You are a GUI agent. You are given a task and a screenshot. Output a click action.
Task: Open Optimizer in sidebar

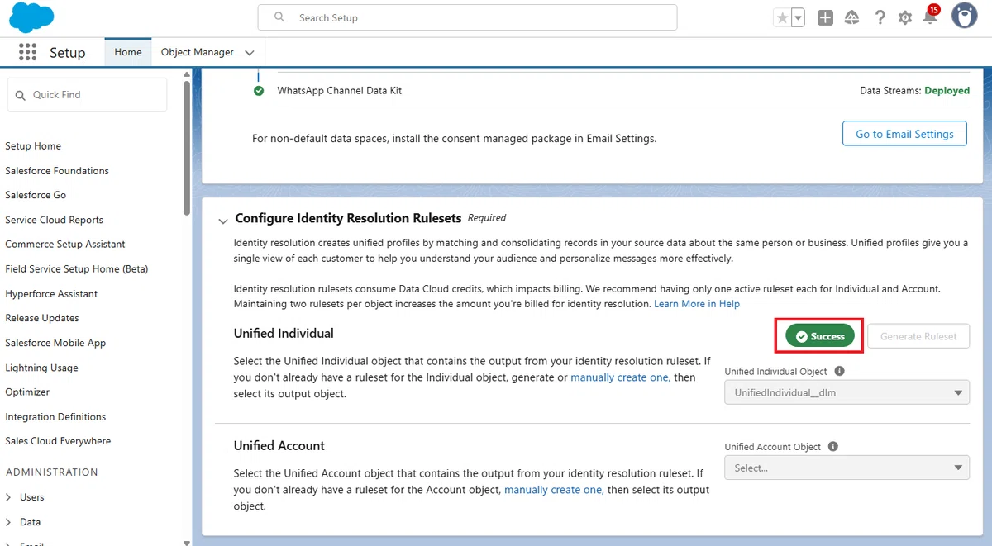[x=27, y=392]
